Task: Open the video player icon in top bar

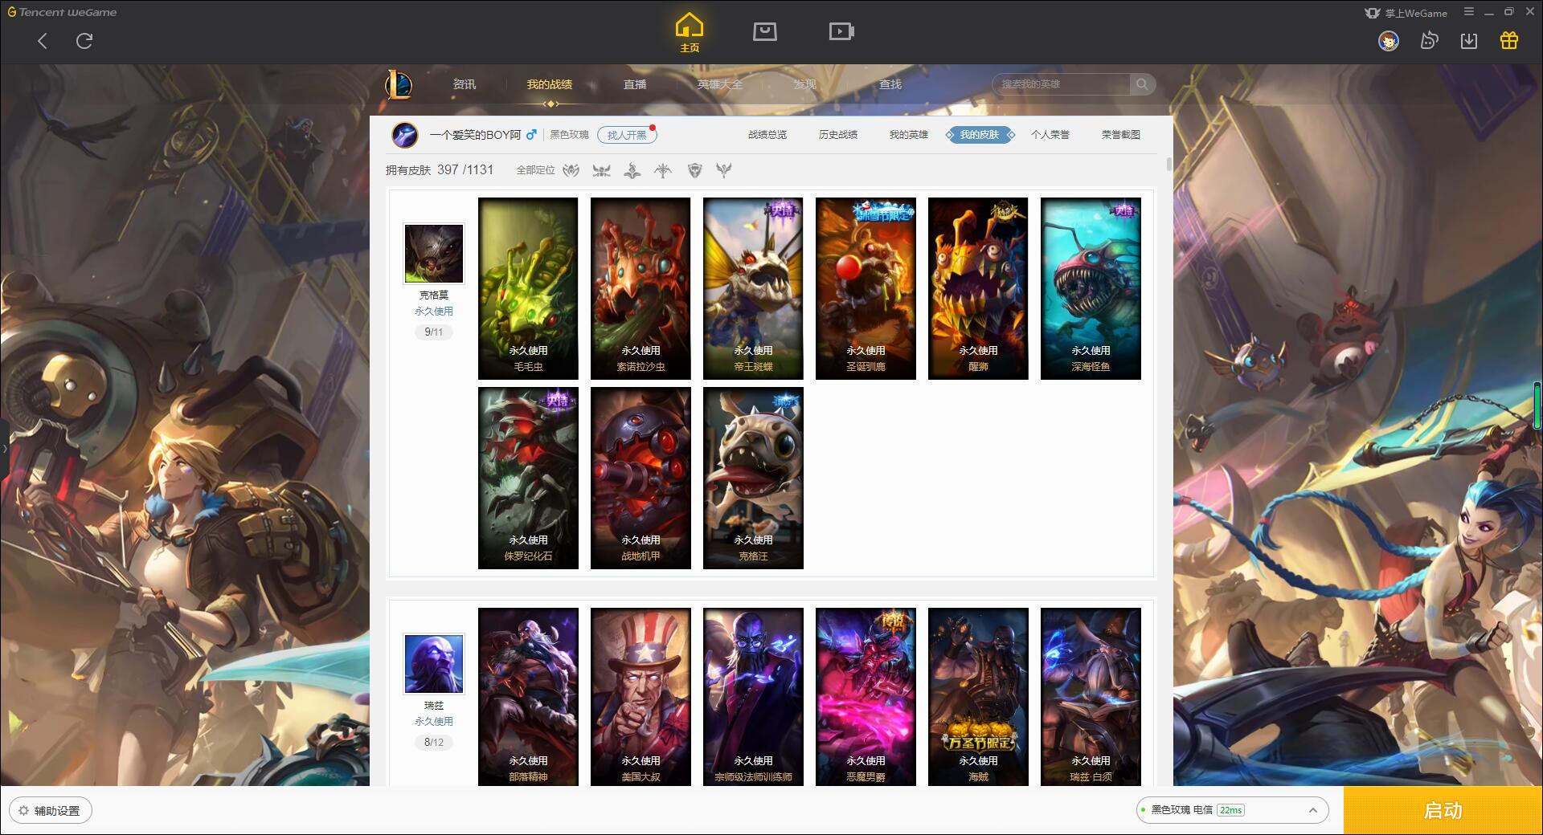Action: 841,31
